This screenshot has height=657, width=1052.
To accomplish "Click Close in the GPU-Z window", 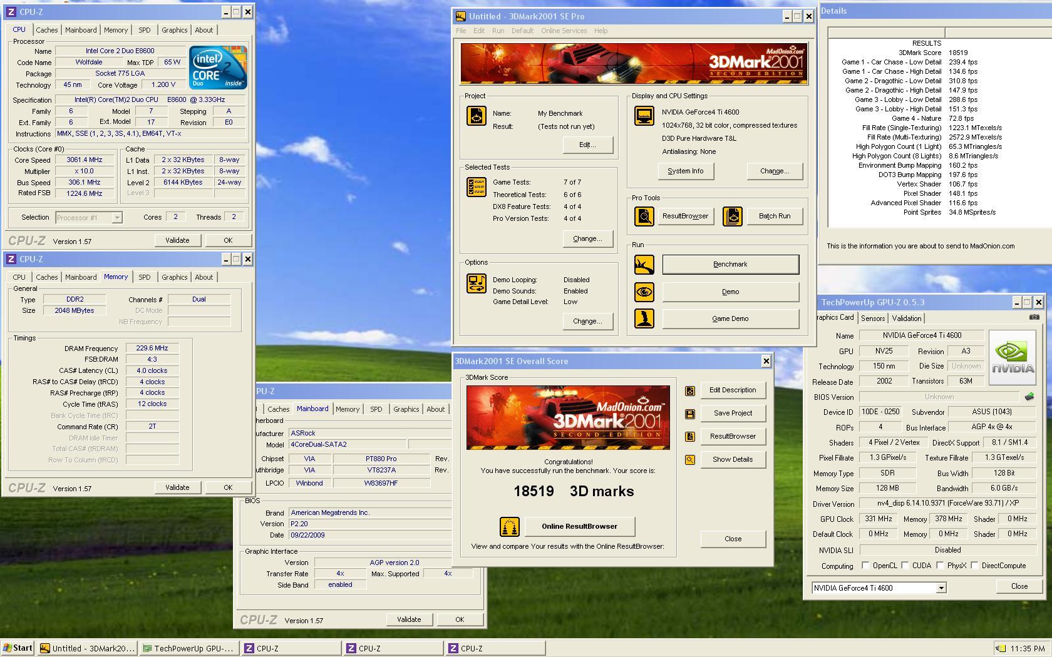I will (x=1019, y=587).
